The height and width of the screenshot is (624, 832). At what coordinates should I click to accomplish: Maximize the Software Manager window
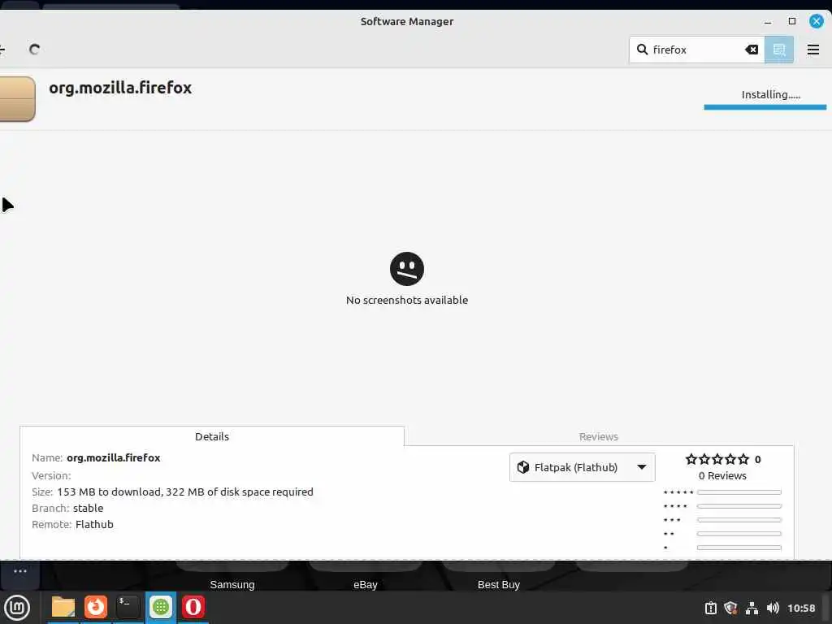(x=791, y=22)
